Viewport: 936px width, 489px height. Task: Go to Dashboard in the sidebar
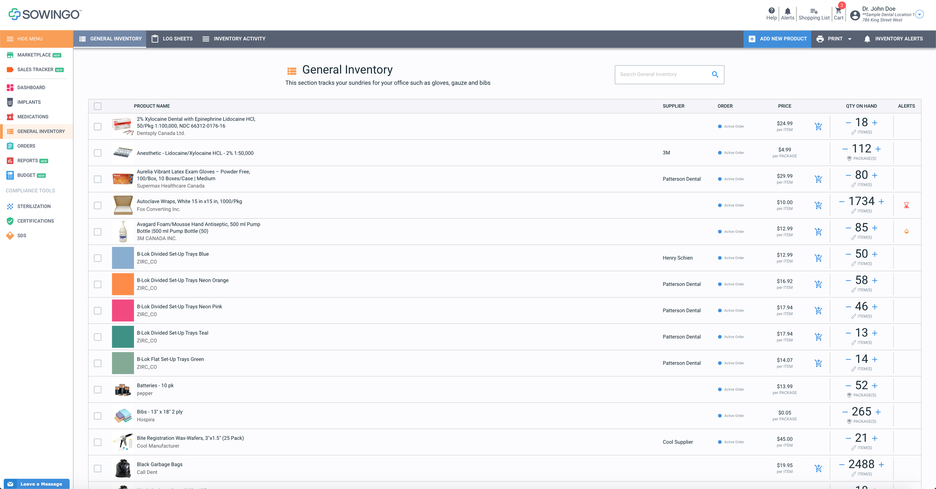click(x=26, y=88)
